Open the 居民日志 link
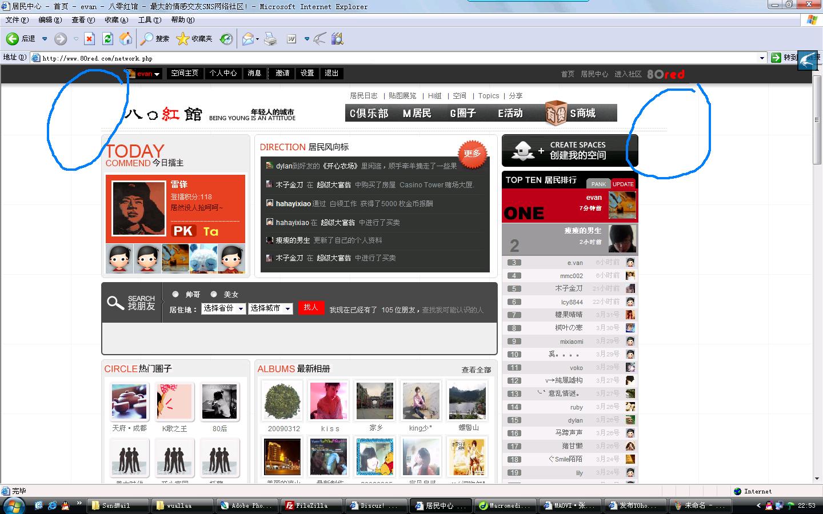 pyautogui.click(x=363, y=96)
